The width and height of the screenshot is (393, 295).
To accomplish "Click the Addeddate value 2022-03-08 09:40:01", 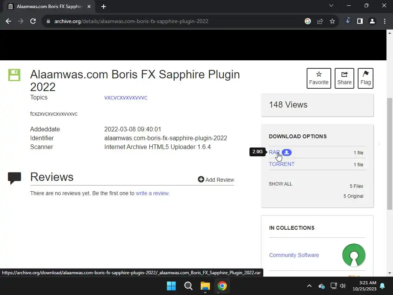I will (x=132, y=129).
